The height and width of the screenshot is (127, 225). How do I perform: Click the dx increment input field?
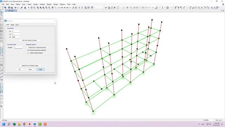pos(16,31)
